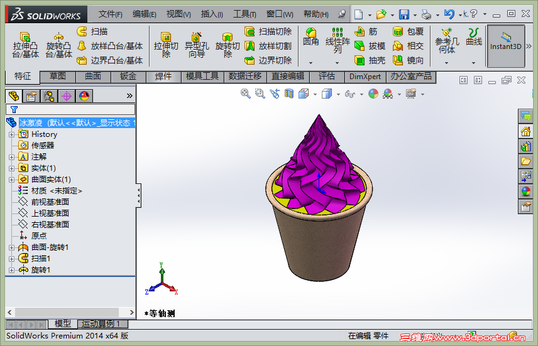Open DimXpertManager tab icon
This screenshot has height=346, width=538.
tap(67, 96)
